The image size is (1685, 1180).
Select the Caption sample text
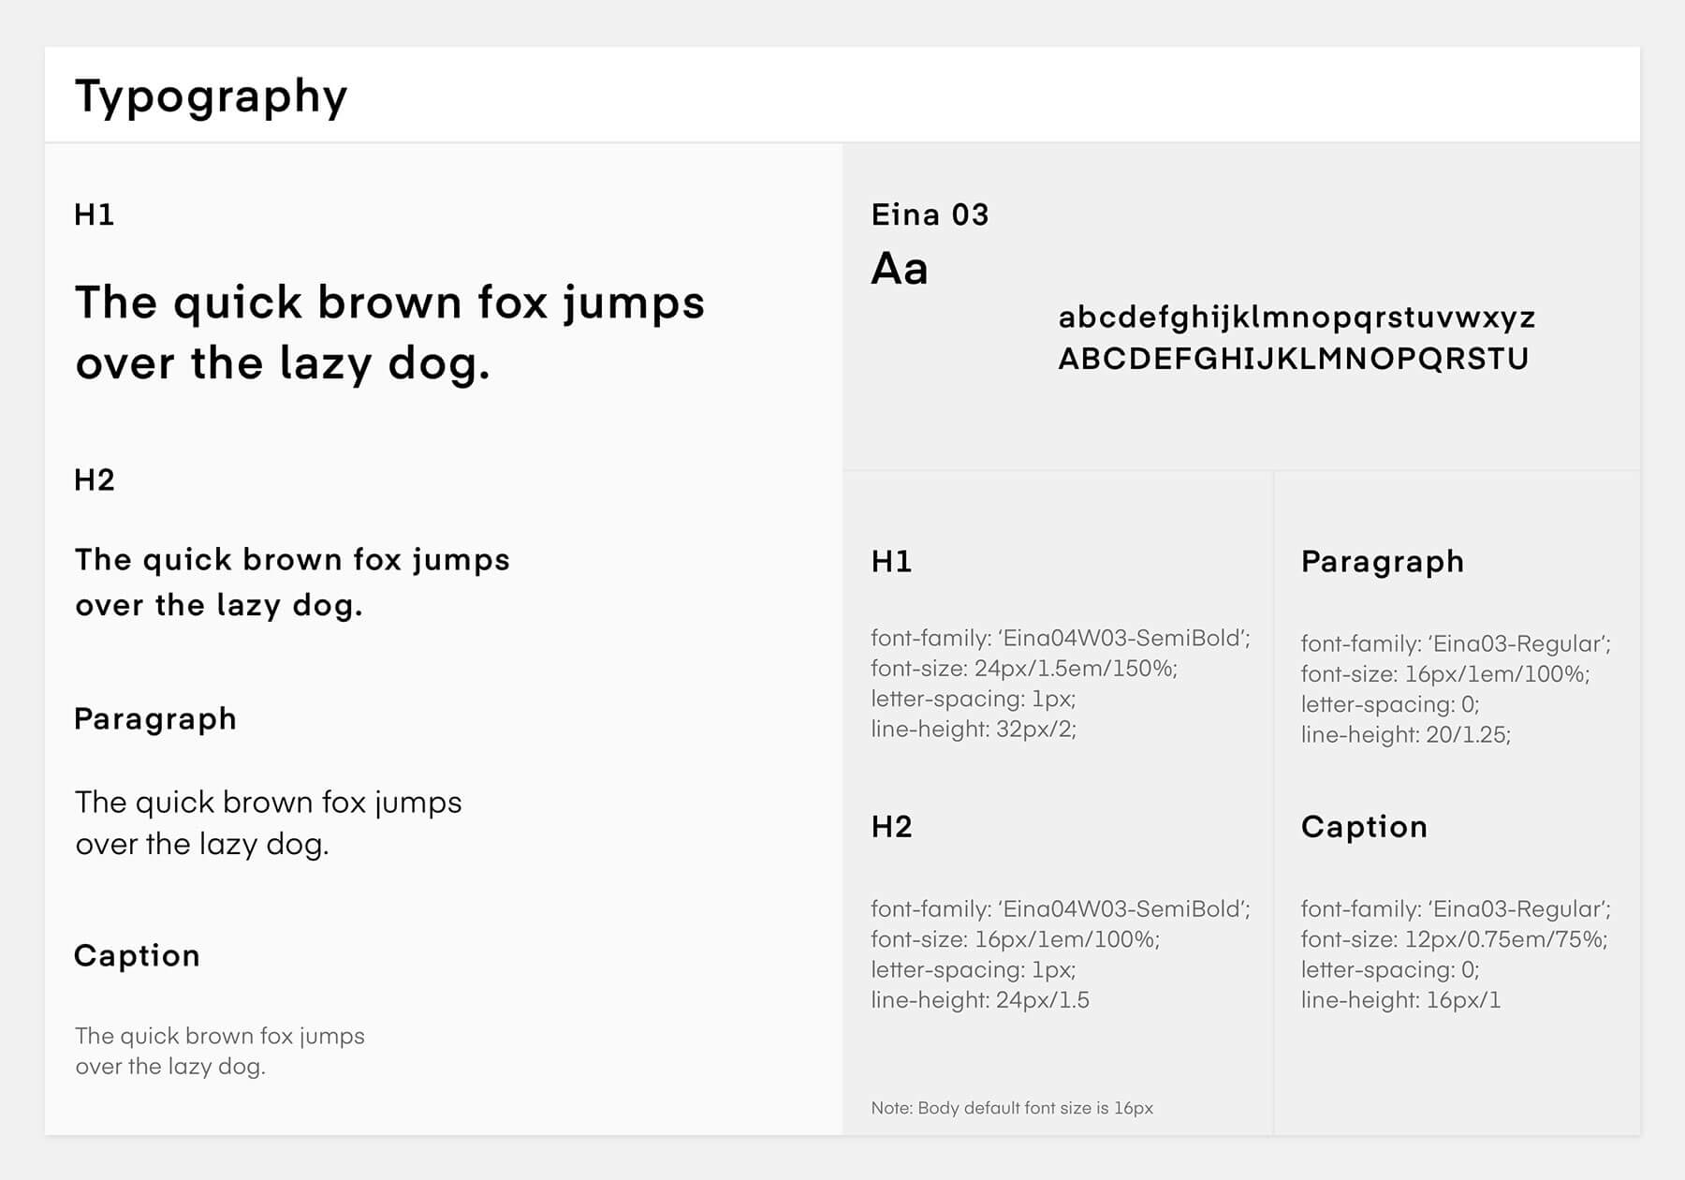pyautogui.click(x=220, y=1051)
